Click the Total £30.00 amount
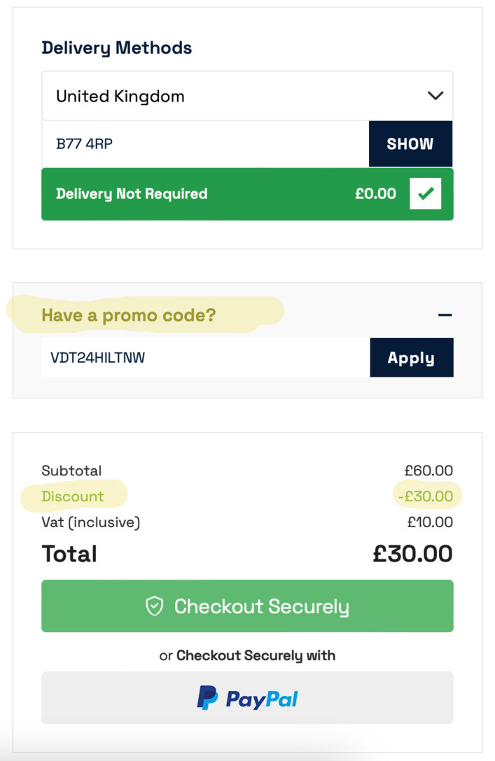This screenshot has width=495, height=761. coord(412,554)
